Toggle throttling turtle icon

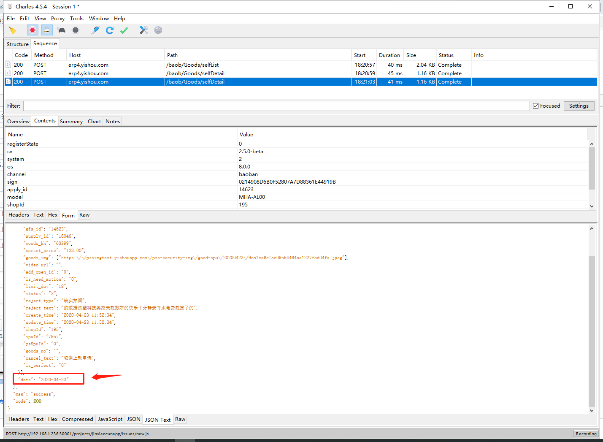[x=62, y=30]
